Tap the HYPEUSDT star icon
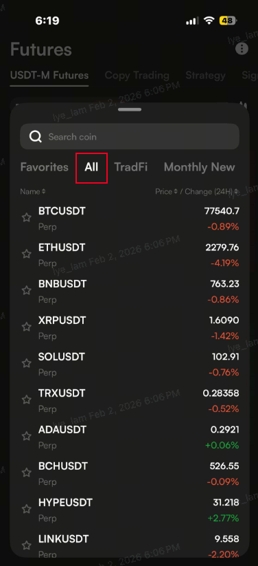The image size is (258, 566). click(x=26, y=509)
